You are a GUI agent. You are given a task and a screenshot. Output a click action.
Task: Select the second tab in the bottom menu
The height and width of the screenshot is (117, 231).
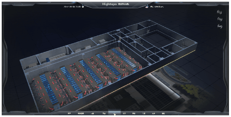[x=81, y=114]
